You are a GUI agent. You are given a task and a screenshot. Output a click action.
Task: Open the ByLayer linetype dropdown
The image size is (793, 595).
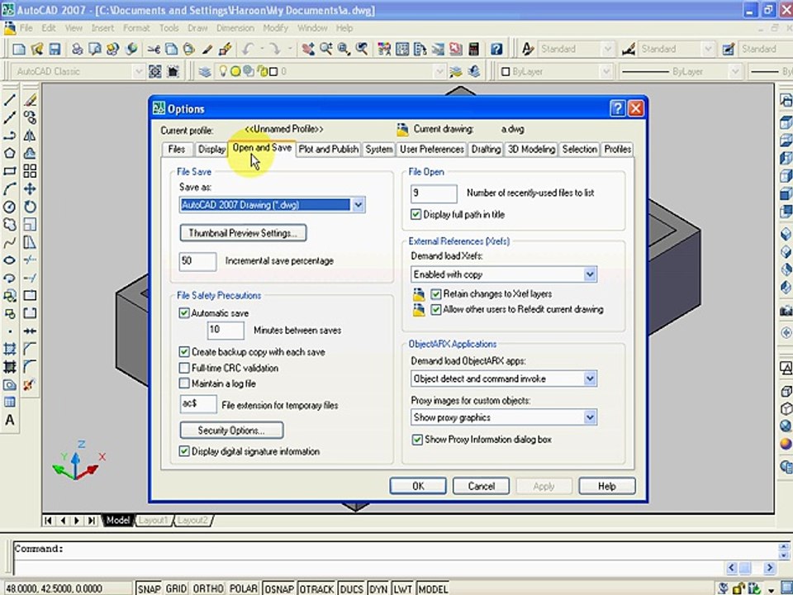coord(735,72)
